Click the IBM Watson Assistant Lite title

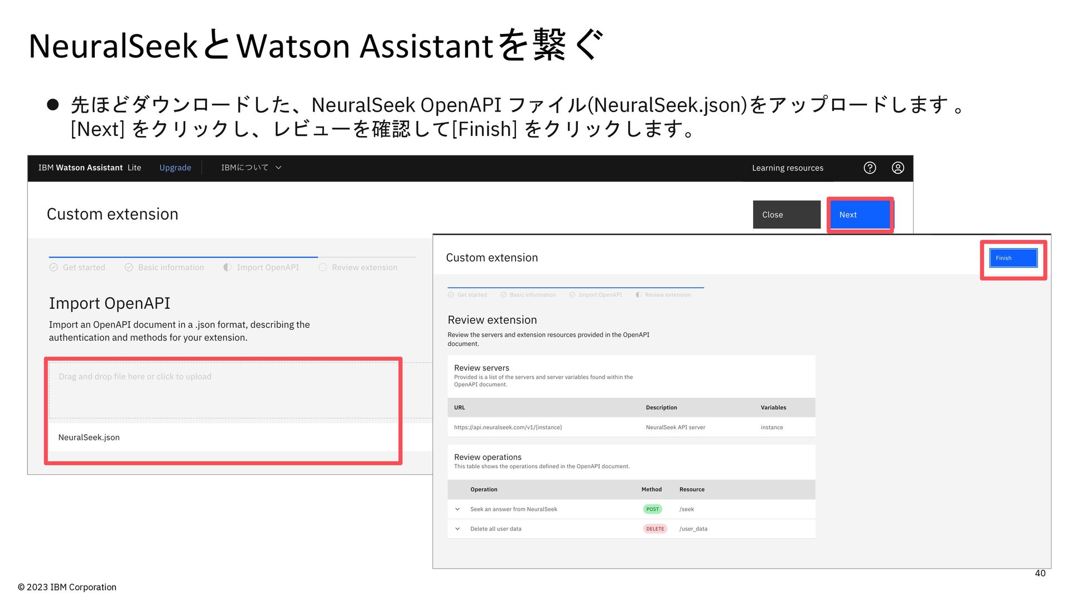point(89,168)
